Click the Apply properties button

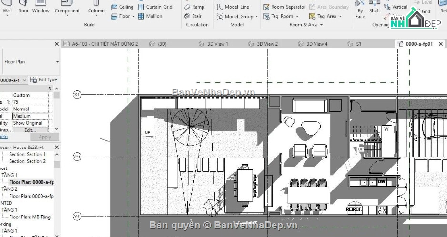pos(45,137)
